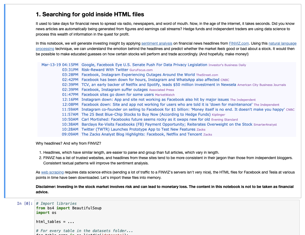Click headline 'Risk-Reward With Twitter'

[x=105, y=70]
